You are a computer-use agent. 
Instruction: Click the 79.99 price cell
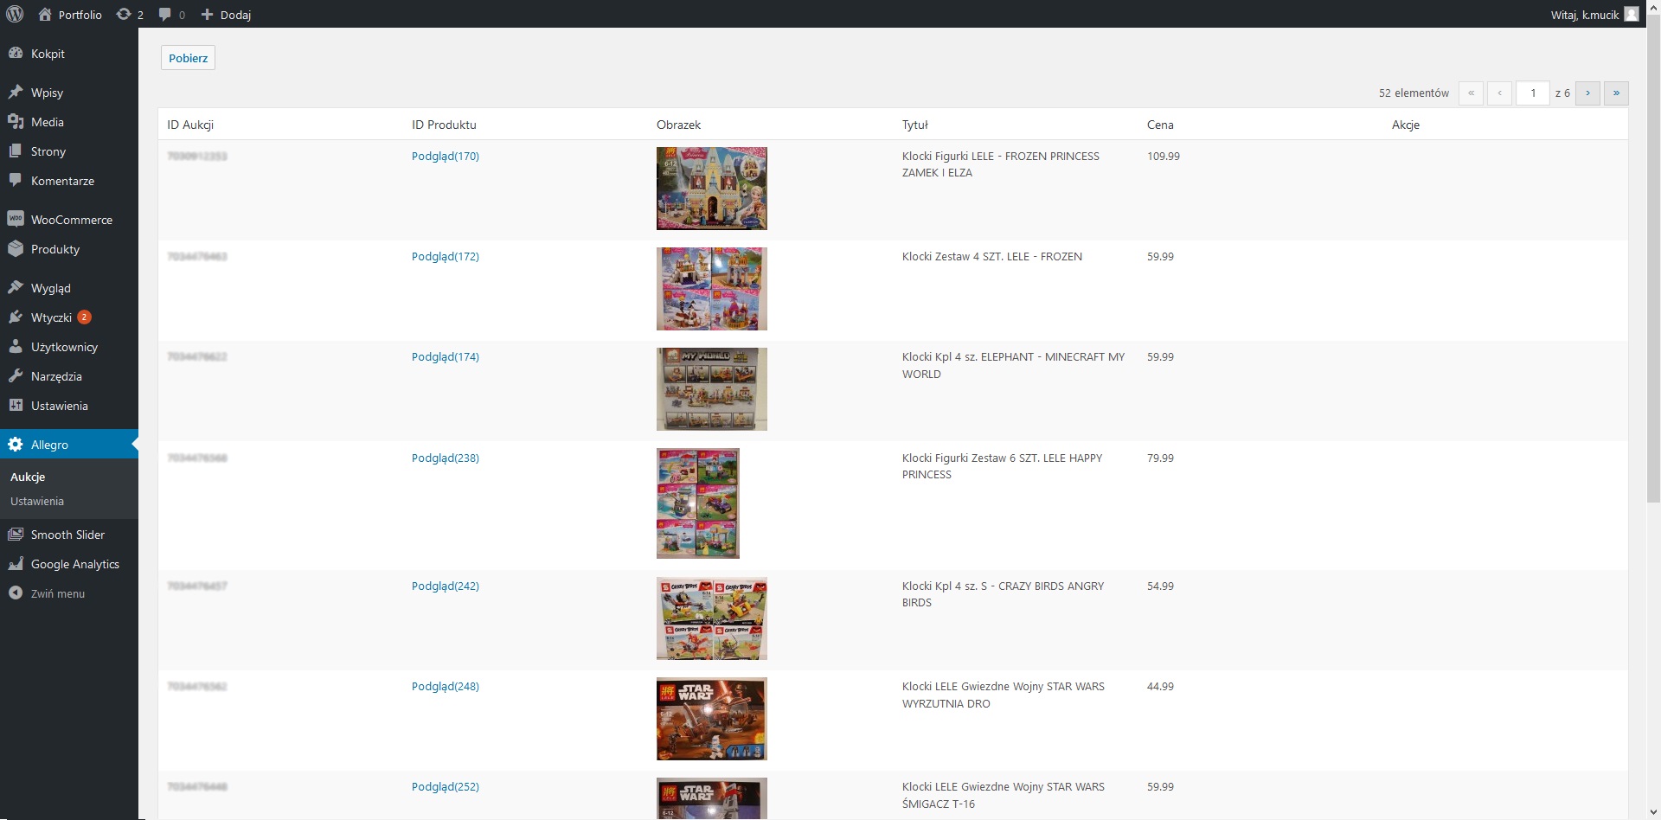coord(1160,458)
